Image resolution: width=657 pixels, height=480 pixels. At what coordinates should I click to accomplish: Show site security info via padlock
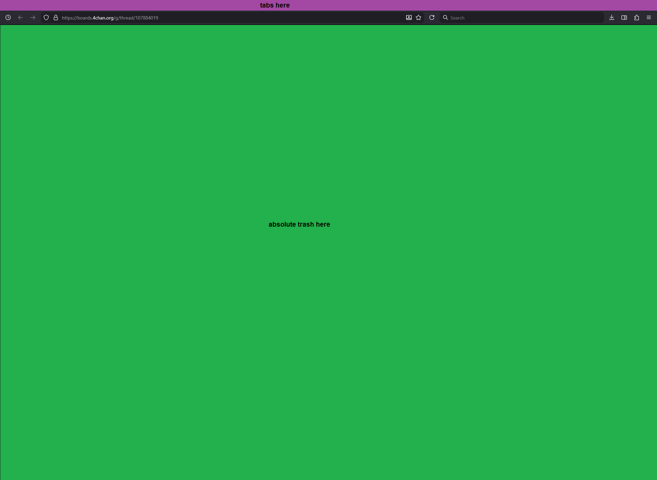click(56, 17)
